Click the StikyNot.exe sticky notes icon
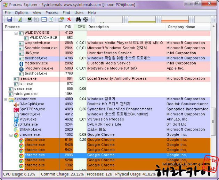 (x=16, y=130)
